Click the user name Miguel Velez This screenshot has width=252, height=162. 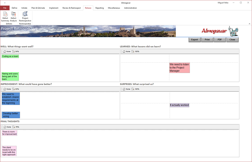[x=223, y=3]
